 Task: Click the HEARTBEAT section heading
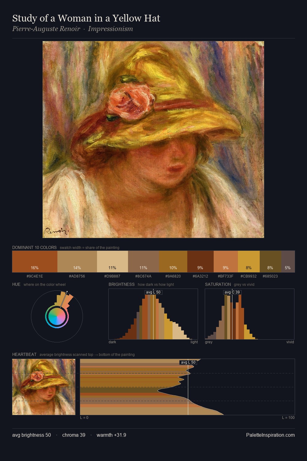point(24,354)
